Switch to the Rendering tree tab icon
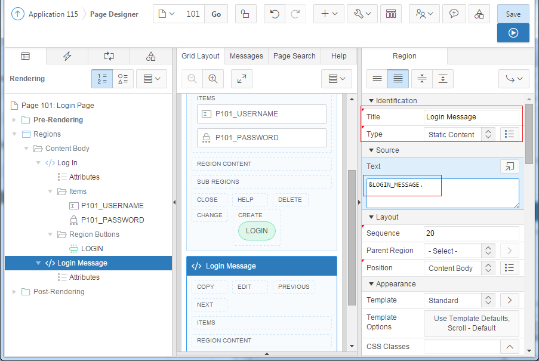The image size is (539, 361). point(26,56)
